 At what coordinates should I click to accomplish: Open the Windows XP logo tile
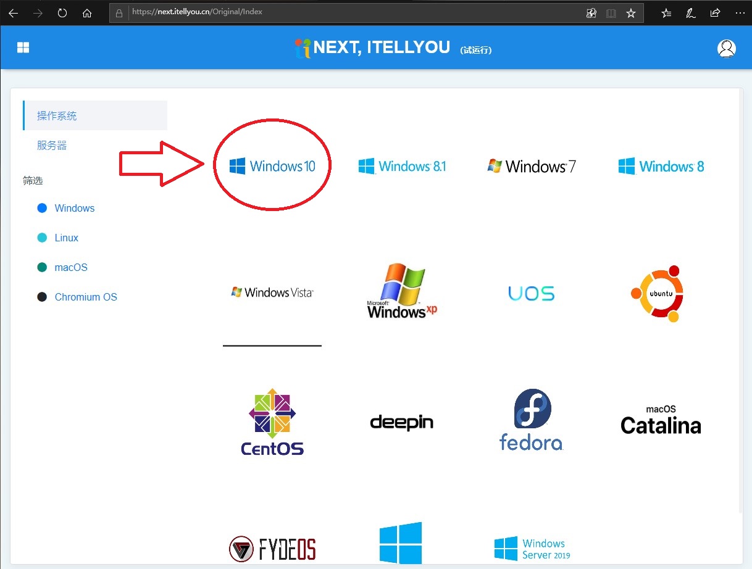coord(402,291)
